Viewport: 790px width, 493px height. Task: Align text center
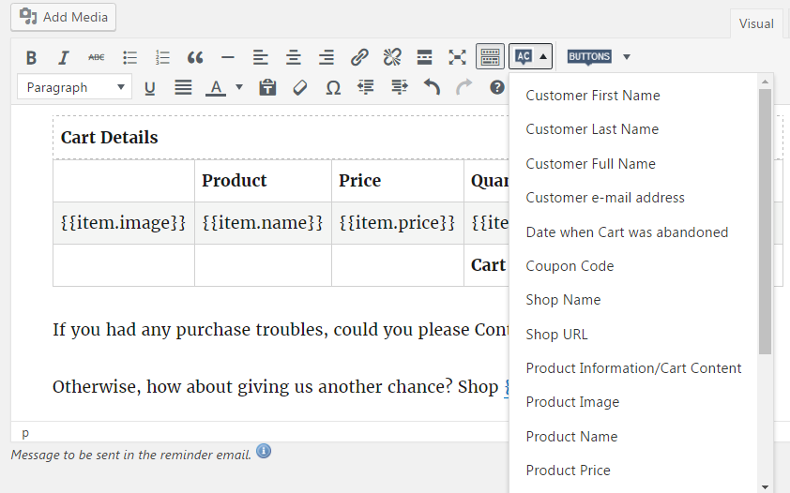click(294, 57)
